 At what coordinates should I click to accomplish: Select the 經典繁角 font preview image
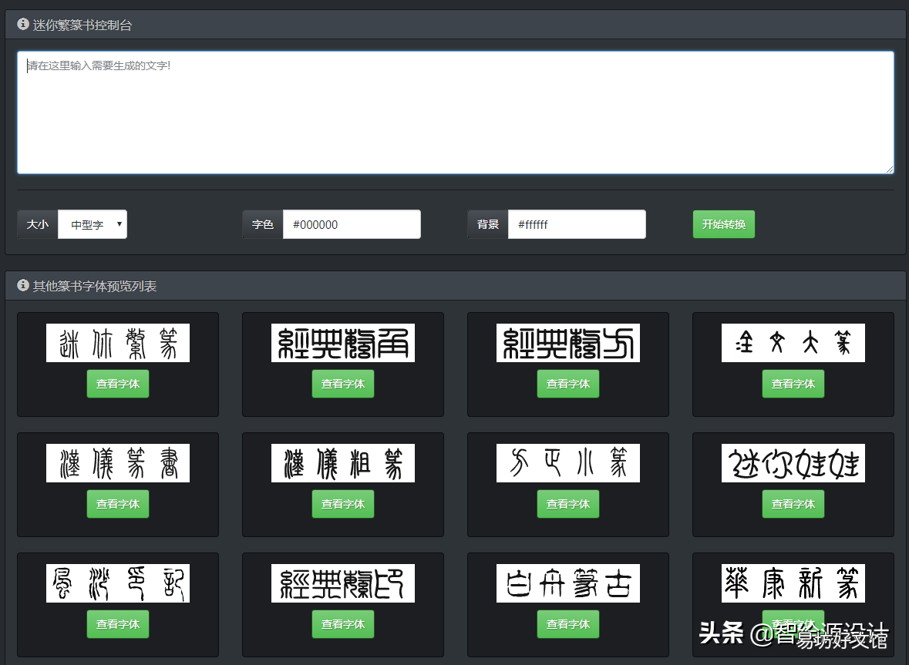343,343
